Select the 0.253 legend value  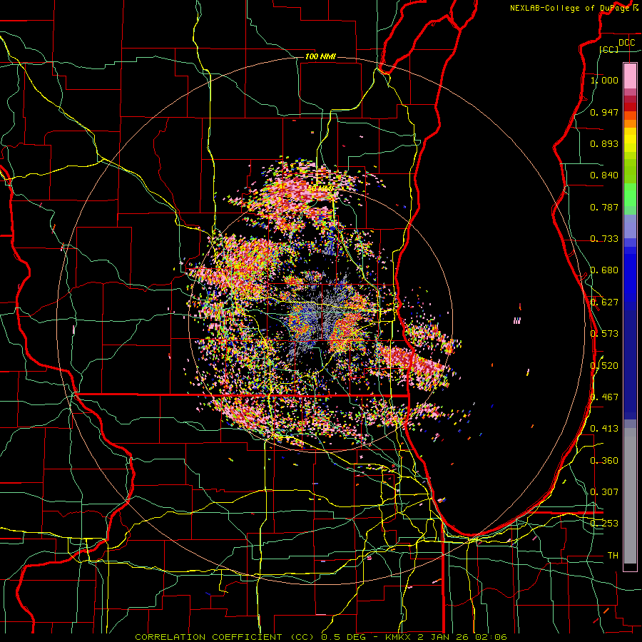coord(604,524)
